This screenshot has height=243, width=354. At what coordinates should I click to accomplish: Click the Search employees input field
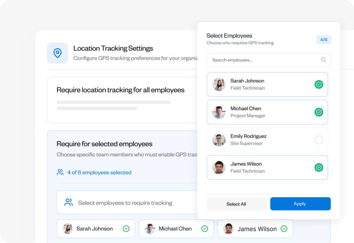tap(264, 60)
